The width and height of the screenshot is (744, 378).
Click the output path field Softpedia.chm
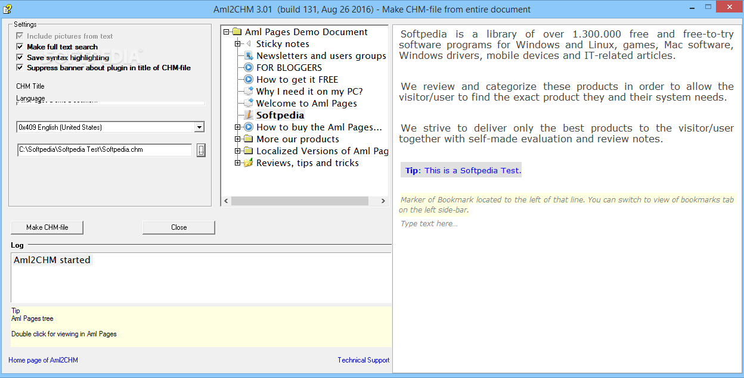[104, 150]
